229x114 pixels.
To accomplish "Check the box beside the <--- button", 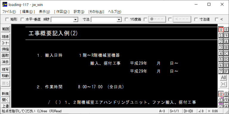I will tap(170, 19).
